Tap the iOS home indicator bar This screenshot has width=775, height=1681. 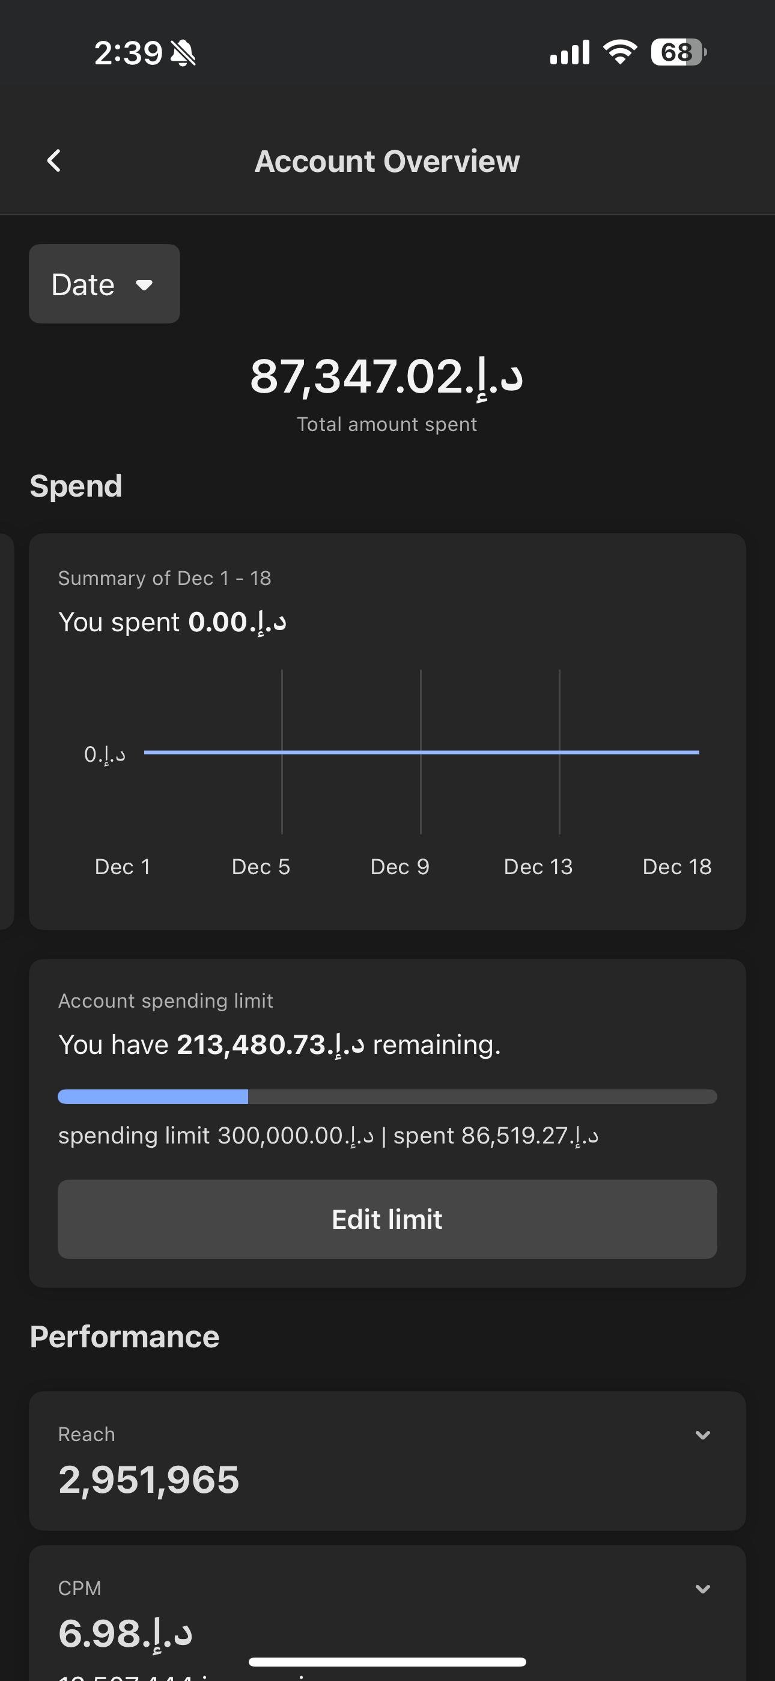pos(387,1661)
